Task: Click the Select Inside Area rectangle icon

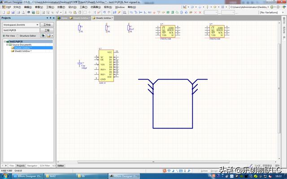Action: [85, 13]
